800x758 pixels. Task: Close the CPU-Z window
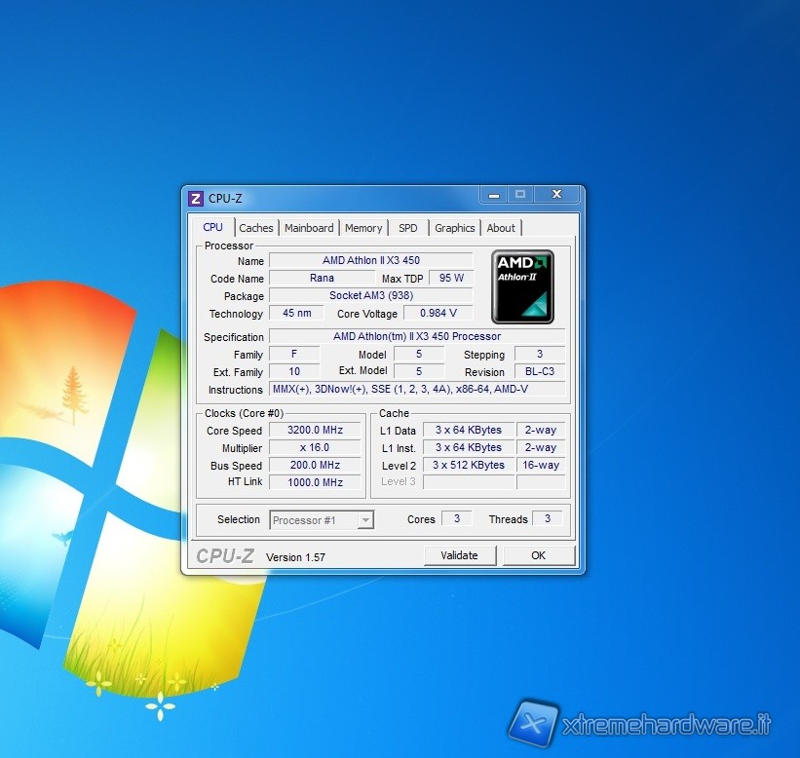[556, 195]
